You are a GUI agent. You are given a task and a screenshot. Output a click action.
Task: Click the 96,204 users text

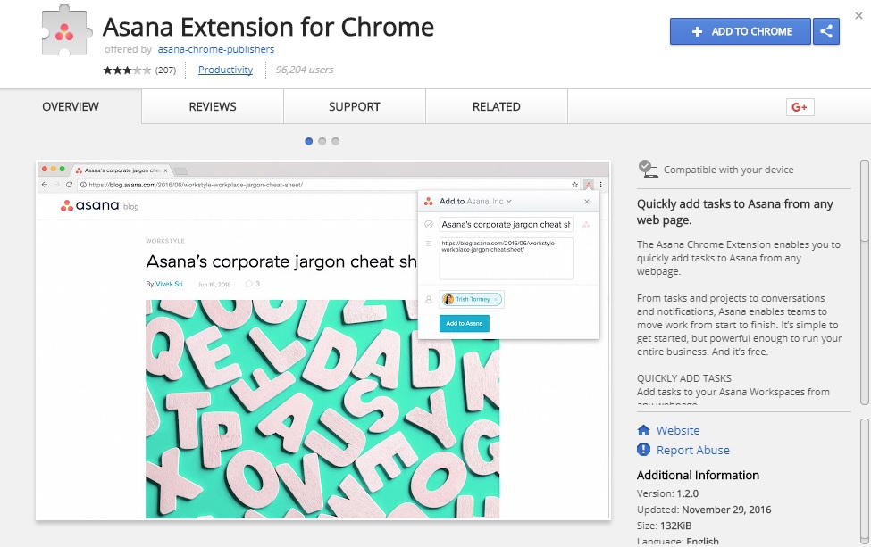tap(305, 70)
